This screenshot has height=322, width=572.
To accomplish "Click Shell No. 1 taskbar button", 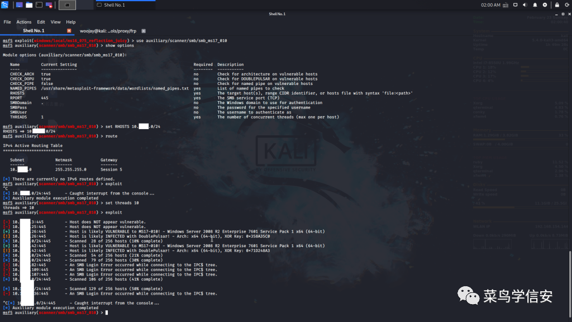I will pyautogui.click(x=125, y=4).
